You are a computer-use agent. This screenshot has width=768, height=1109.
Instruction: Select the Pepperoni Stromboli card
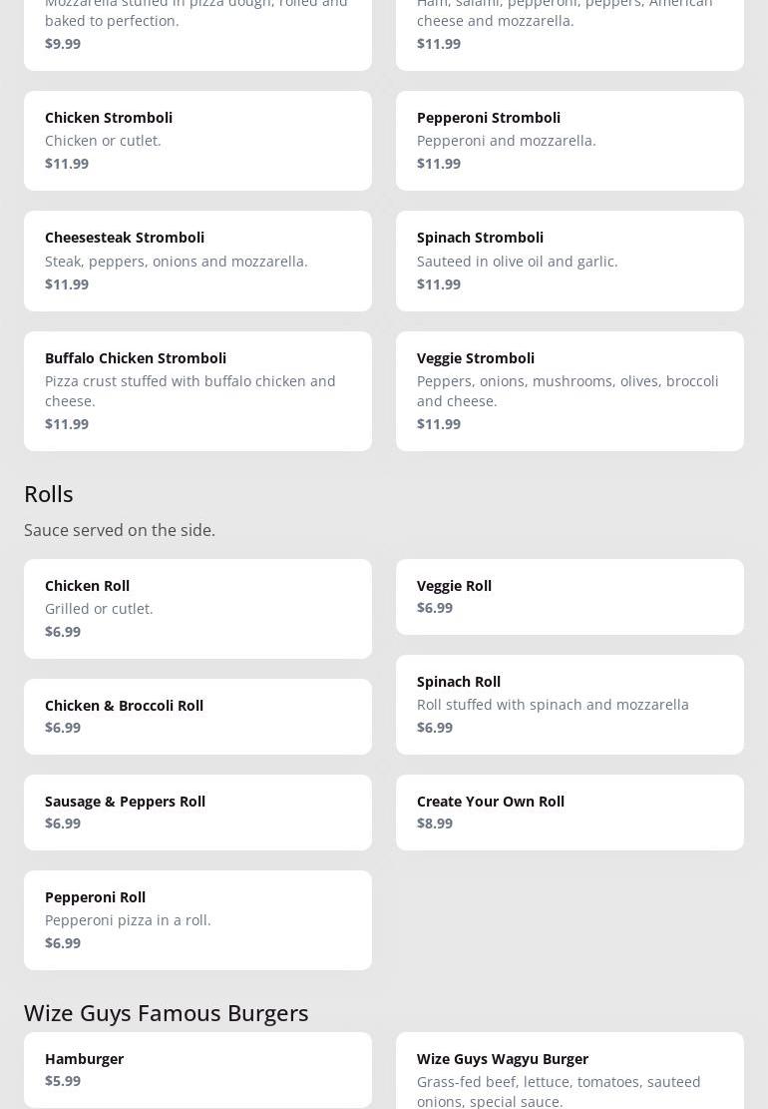[570, 141]
